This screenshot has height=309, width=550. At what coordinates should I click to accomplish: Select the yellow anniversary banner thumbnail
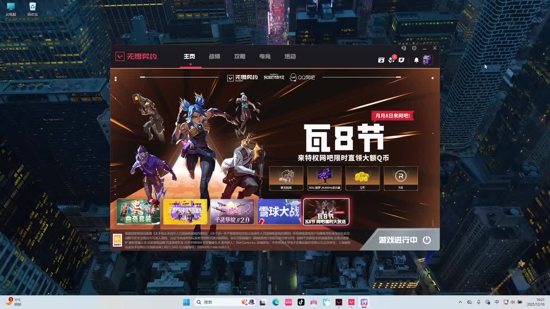185,212
